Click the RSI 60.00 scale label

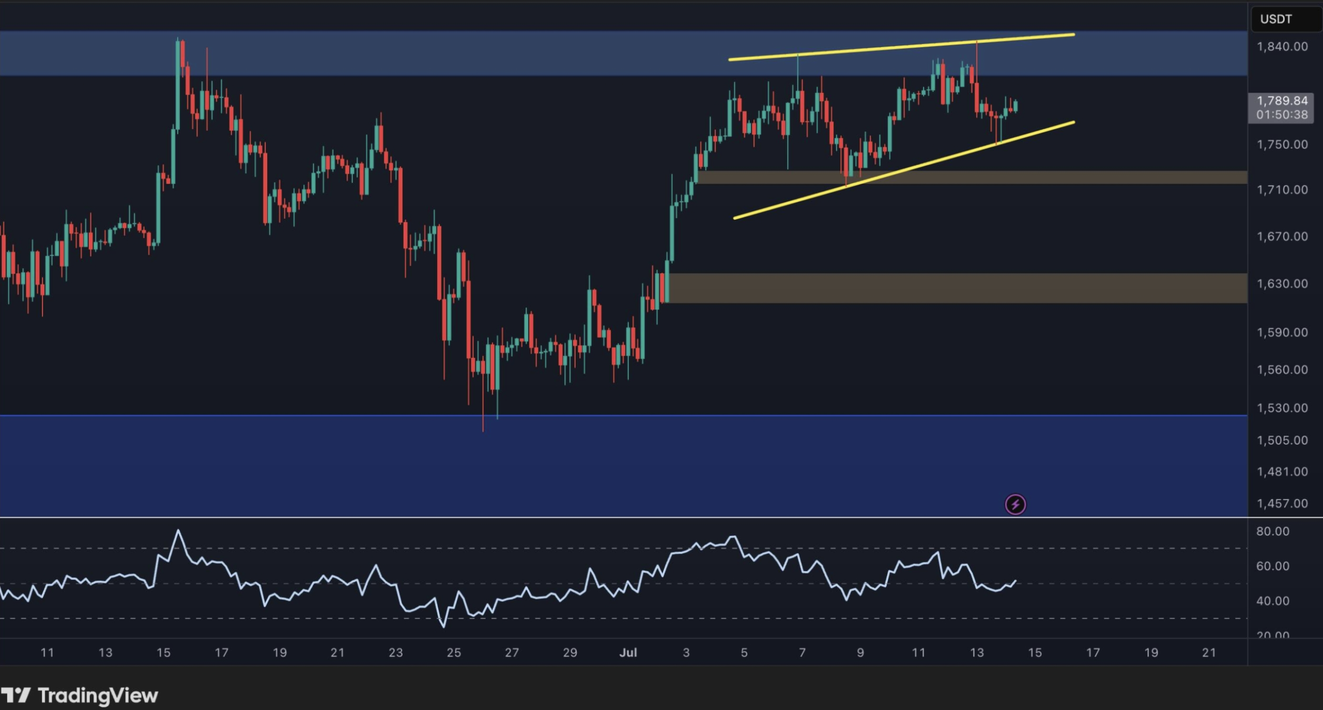(x=1272, y=566)
